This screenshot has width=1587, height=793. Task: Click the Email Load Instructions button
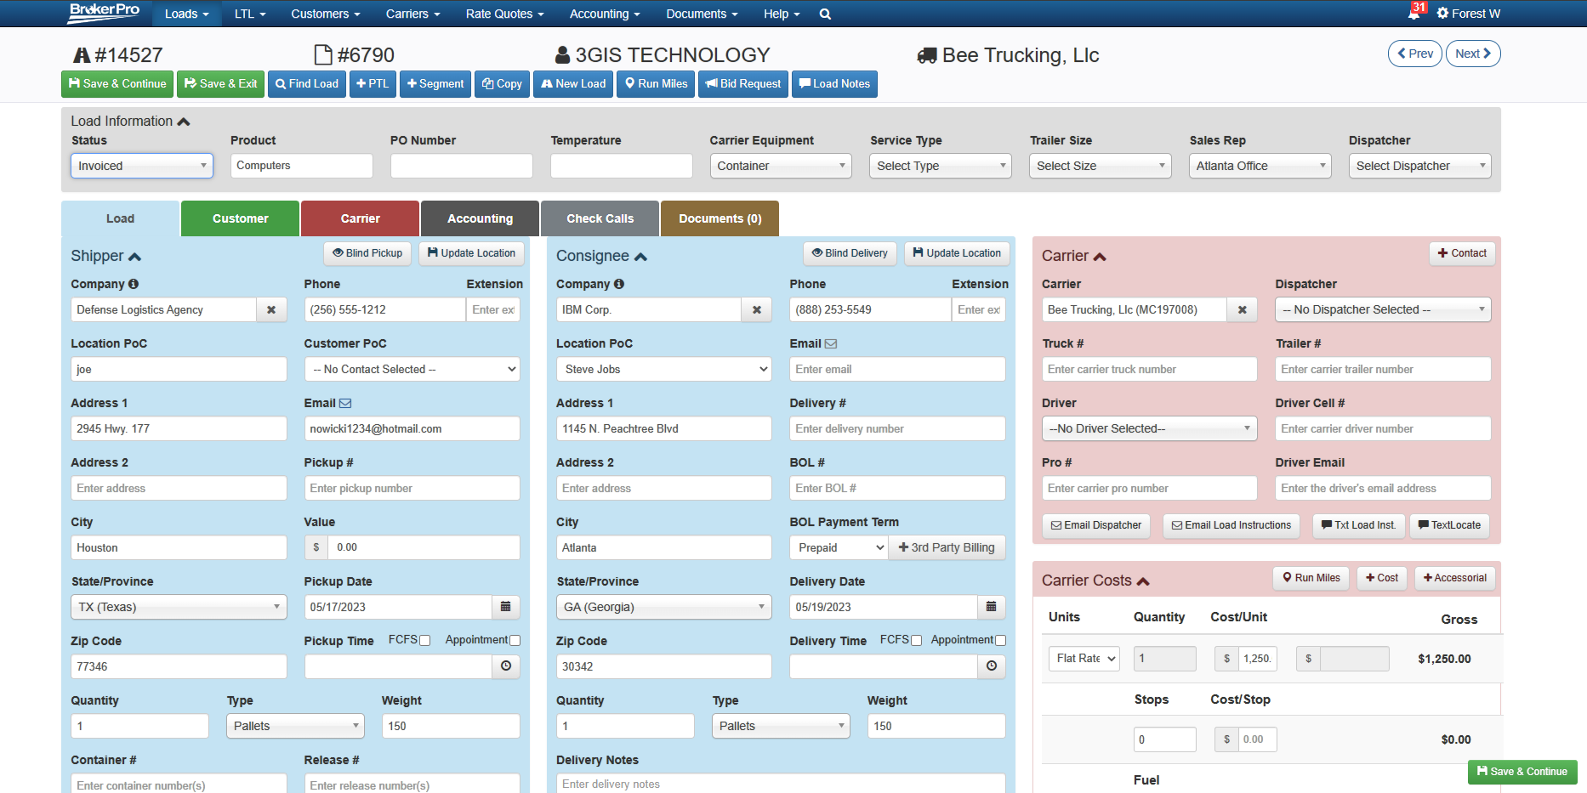pos(1231,525)
